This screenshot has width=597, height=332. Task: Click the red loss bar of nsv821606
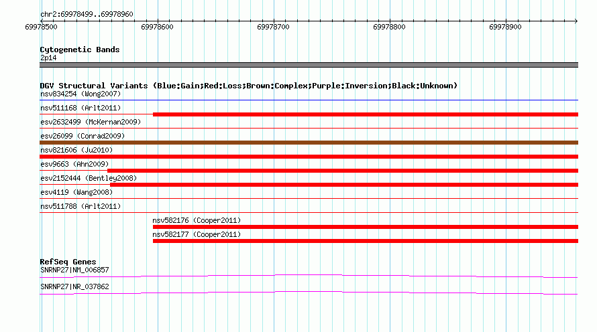coord(309,157)
